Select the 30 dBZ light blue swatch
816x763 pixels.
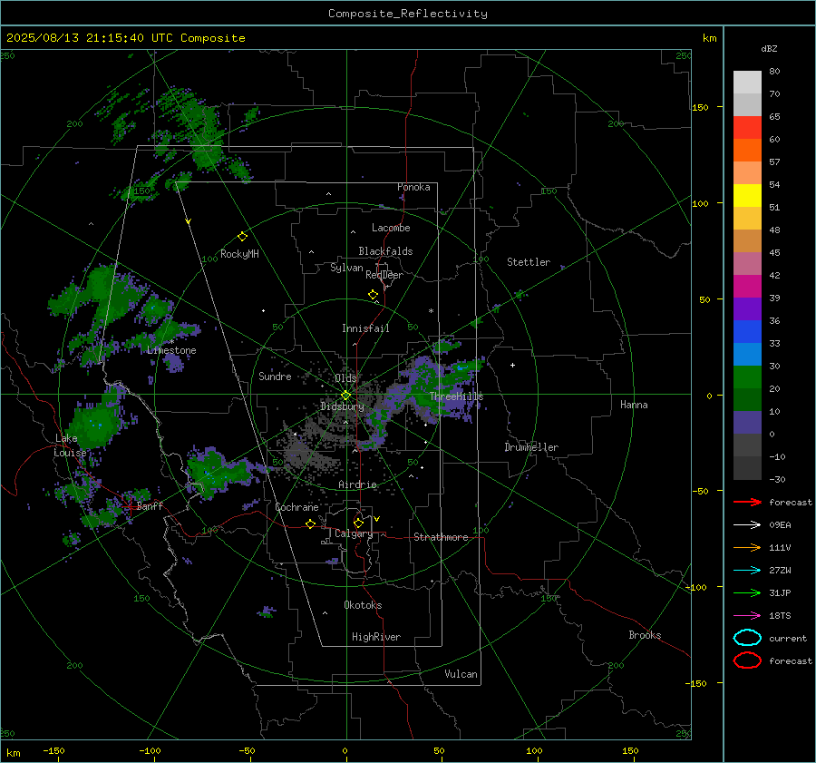(x=747, y=354)
